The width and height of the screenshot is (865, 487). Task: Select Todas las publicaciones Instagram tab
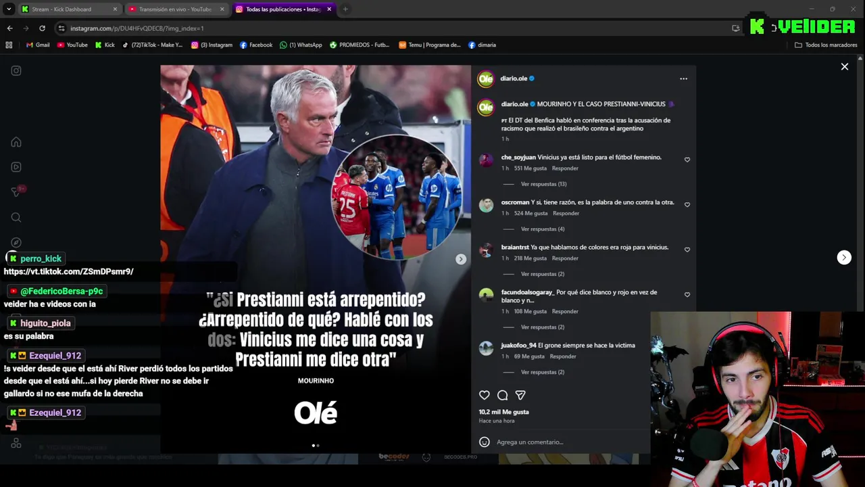[x=283, y=9]
